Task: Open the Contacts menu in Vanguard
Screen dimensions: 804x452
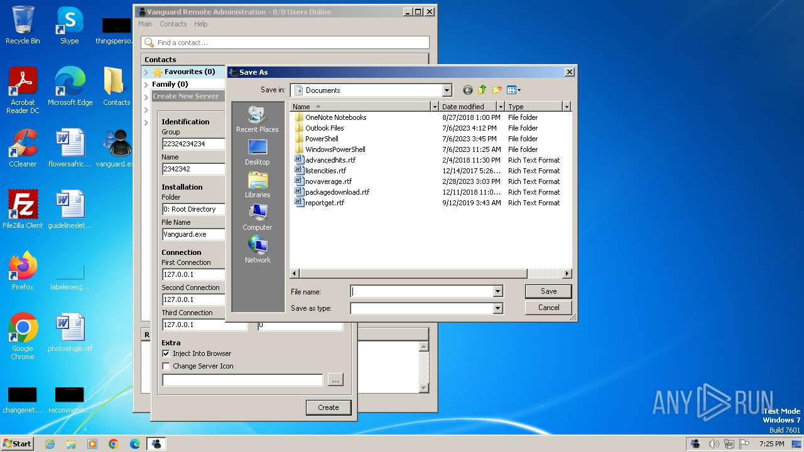Action: tap(173, 24)
